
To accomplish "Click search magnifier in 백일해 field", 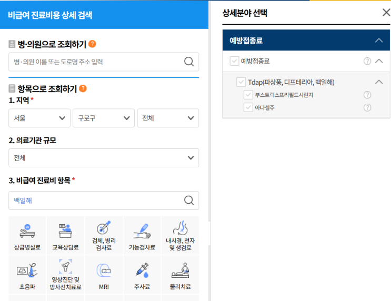I will pos(189,200).
